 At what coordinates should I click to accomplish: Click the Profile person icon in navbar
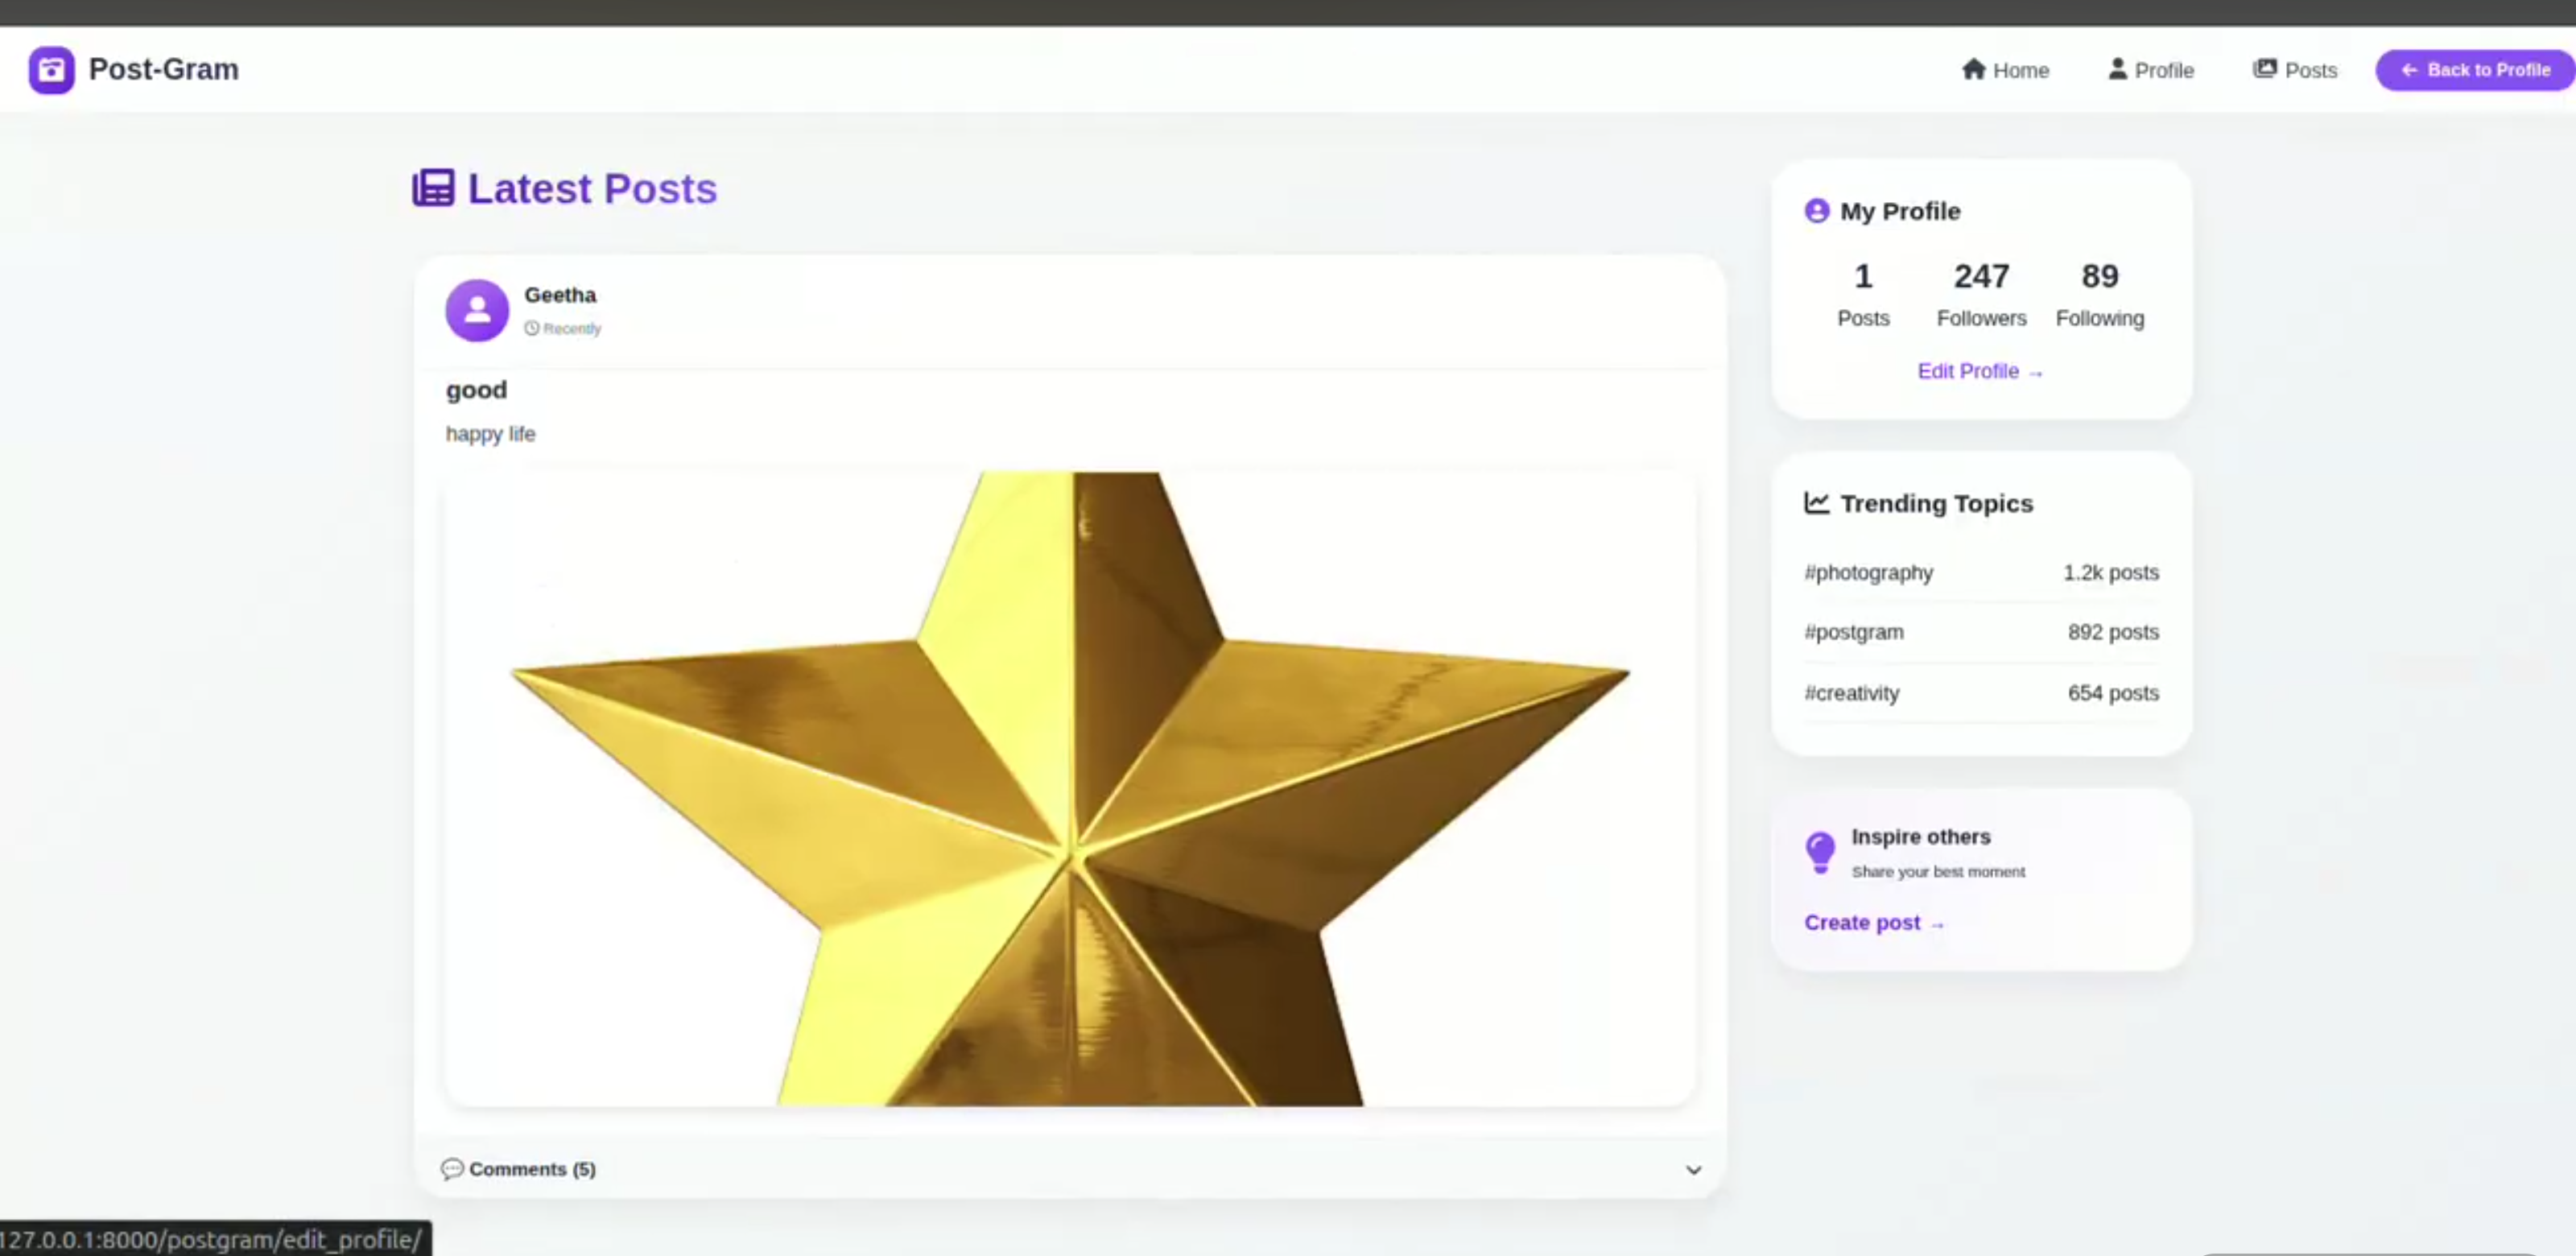(2117, 69)
